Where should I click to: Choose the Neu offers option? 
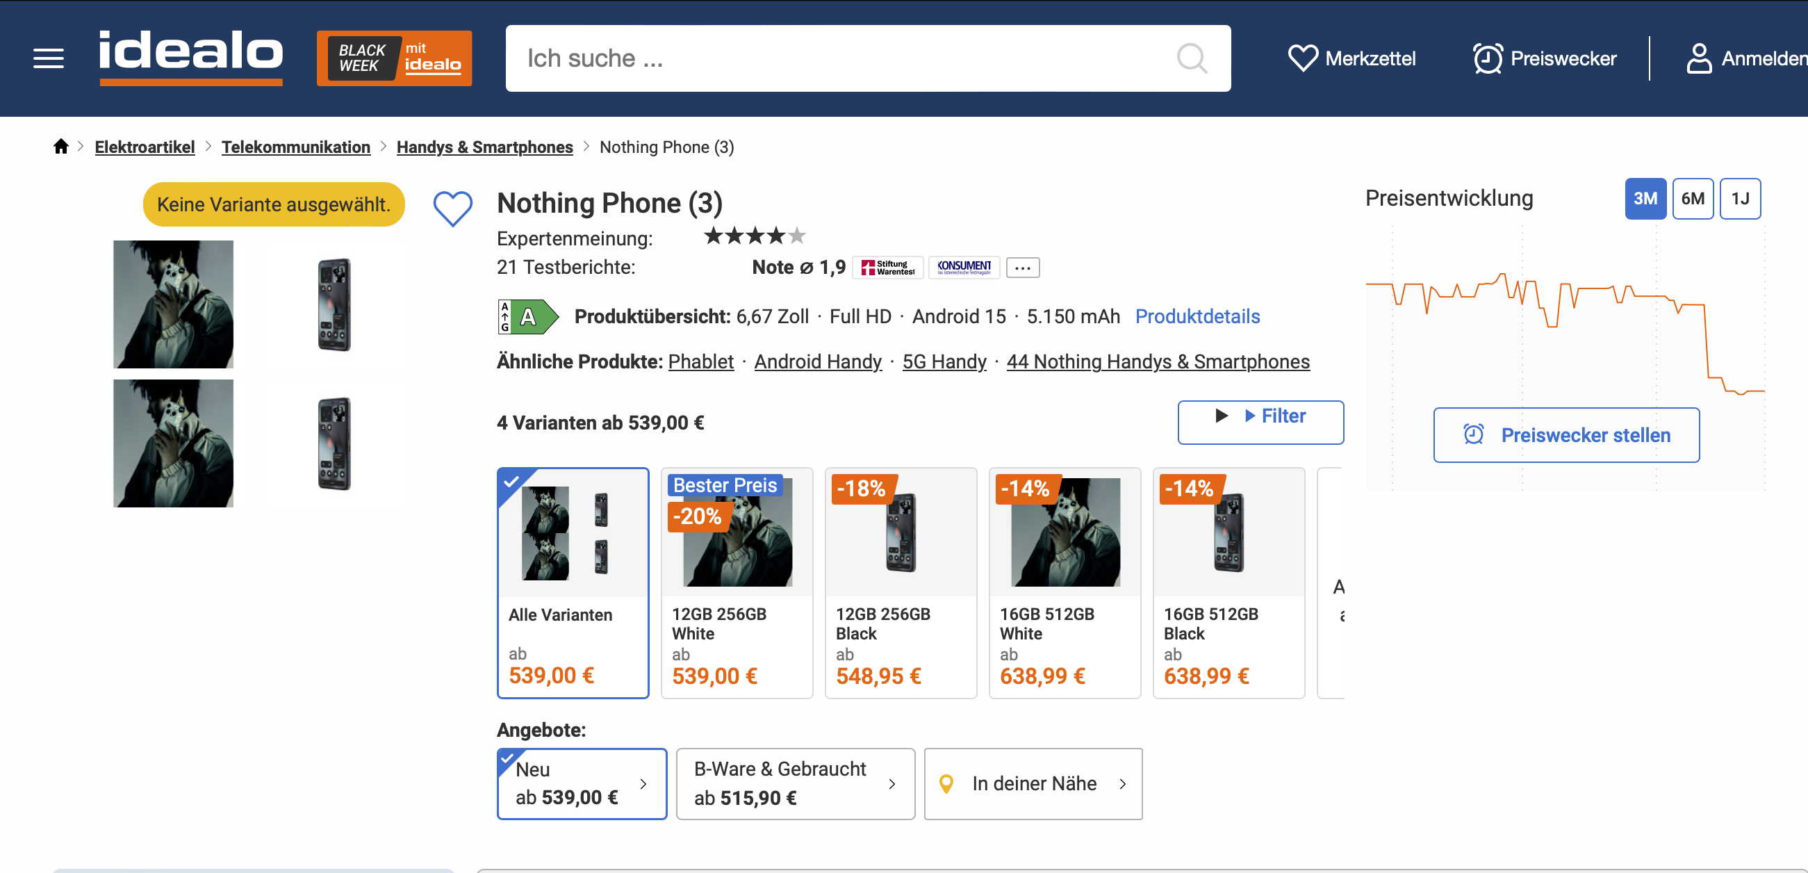[x=582, y=783]
